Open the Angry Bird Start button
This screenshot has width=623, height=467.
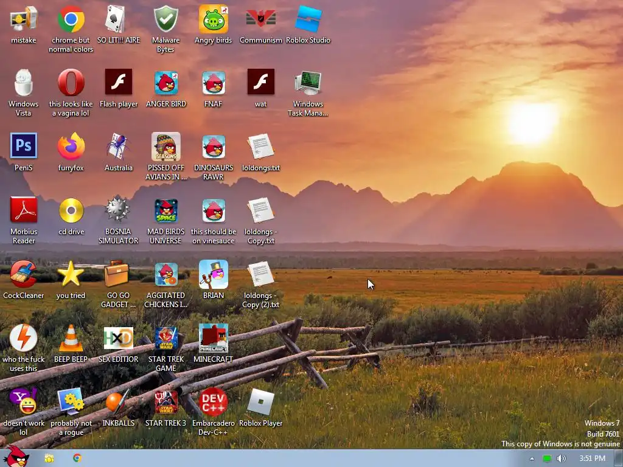click(16, 456)
